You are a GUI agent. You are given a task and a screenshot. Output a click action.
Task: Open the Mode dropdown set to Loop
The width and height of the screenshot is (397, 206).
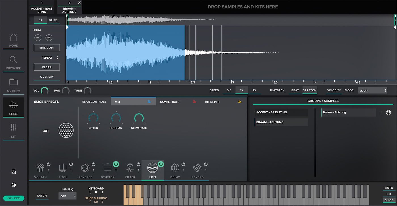click(372, 91)
